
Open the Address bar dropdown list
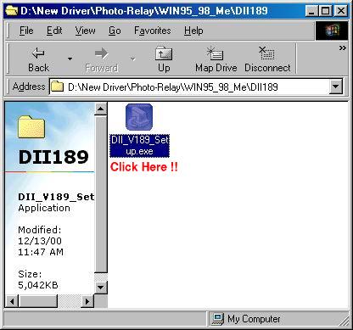336,87
